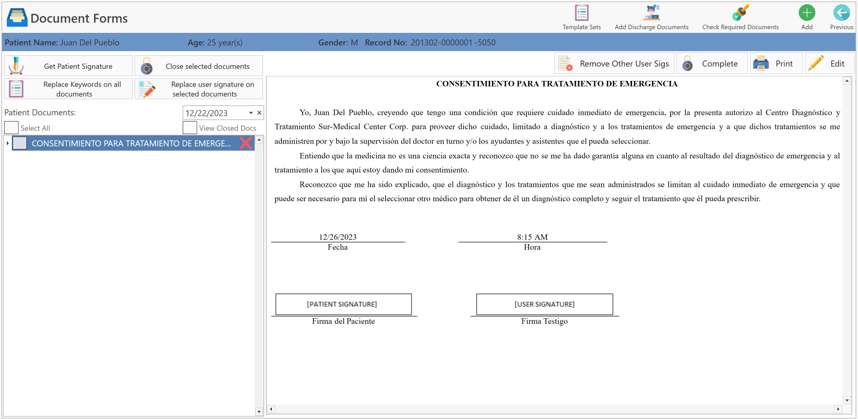Click the Edit button label
Viewport: 858px width, 419px height.
(837, 64)
